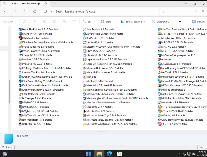This screenshot has height=157, width=207.
Task: Switch to details list view icon in status bar
Action: [201, 147]
